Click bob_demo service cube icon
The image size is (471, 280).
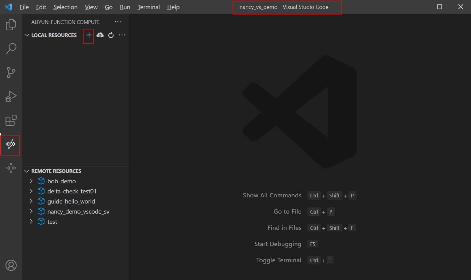41,181
